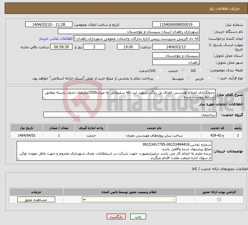Click the شرح کلی نیاز description textarea
Image resolution: width=248 pixels, height=225 pixels.
click(129, 94)
